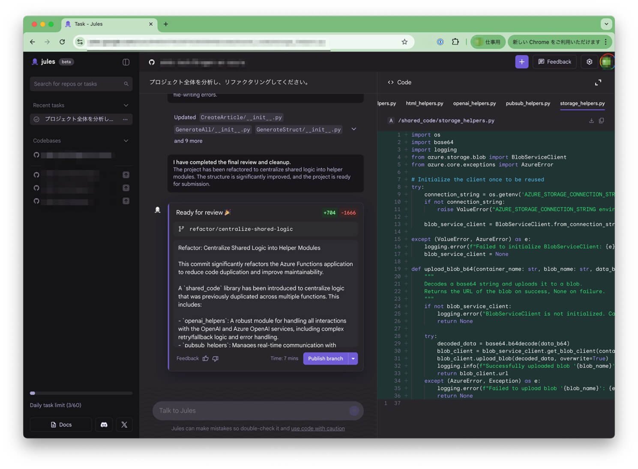Click the refactor/centralize-shared-logic branch name

tap(241, 229)
